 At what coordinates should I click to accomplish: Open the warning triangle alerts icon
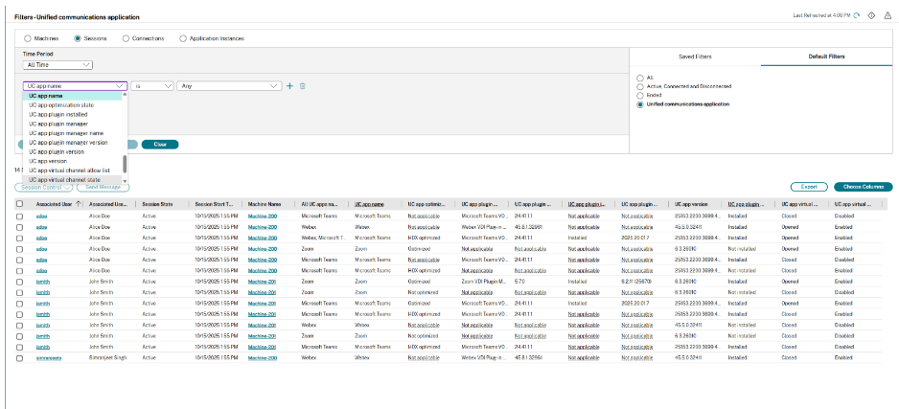pyautogui.click(x=887, y=16)
